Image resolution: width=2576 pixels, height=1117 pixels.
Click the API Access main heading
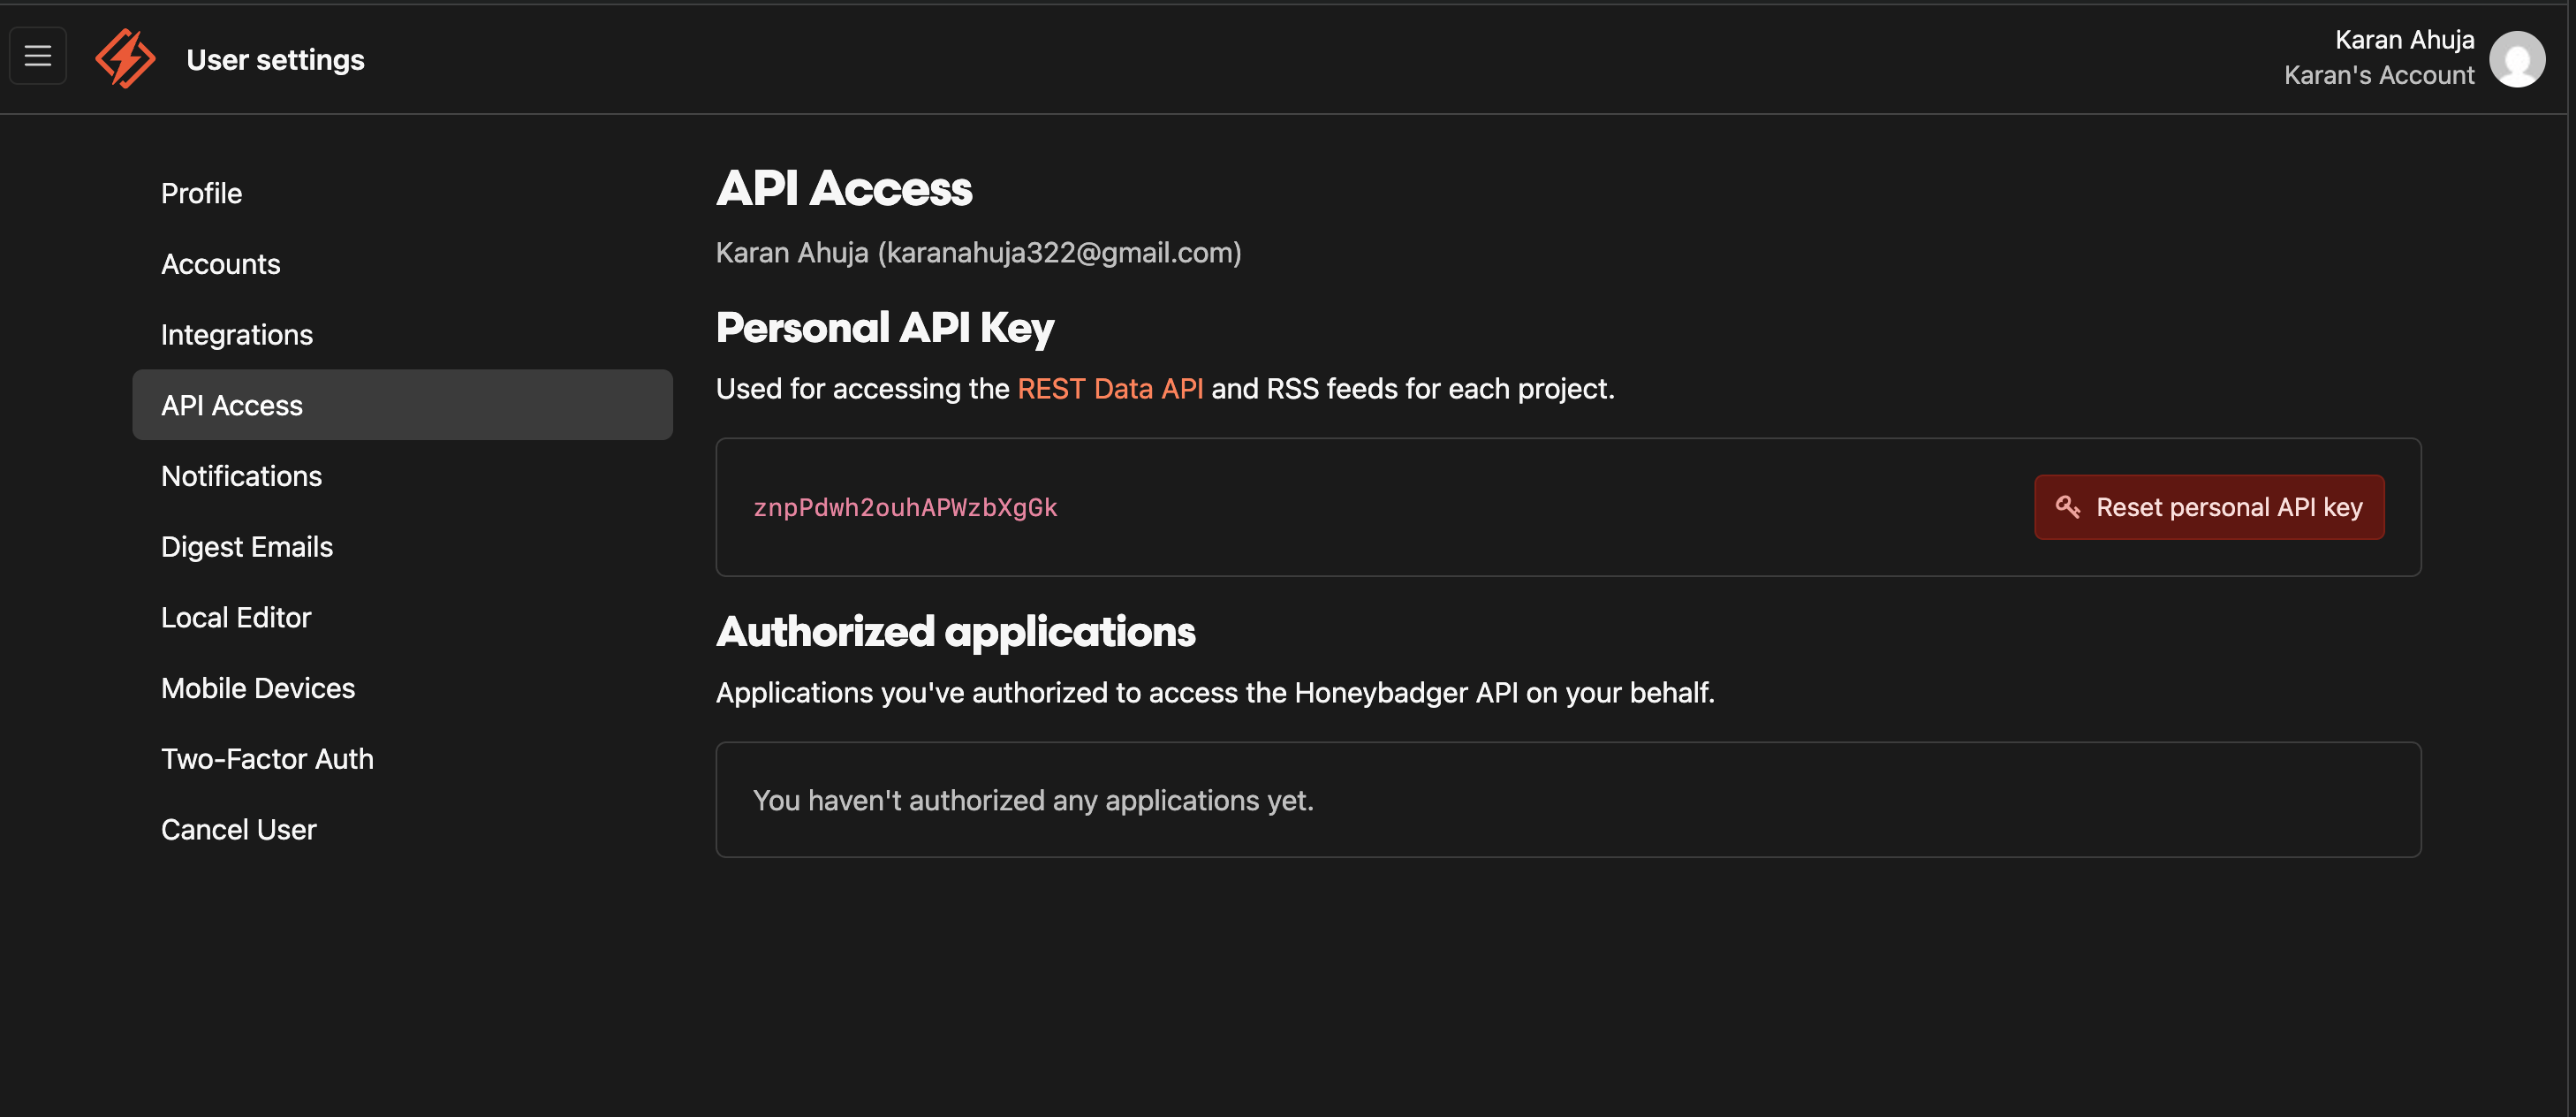[844, 189]
